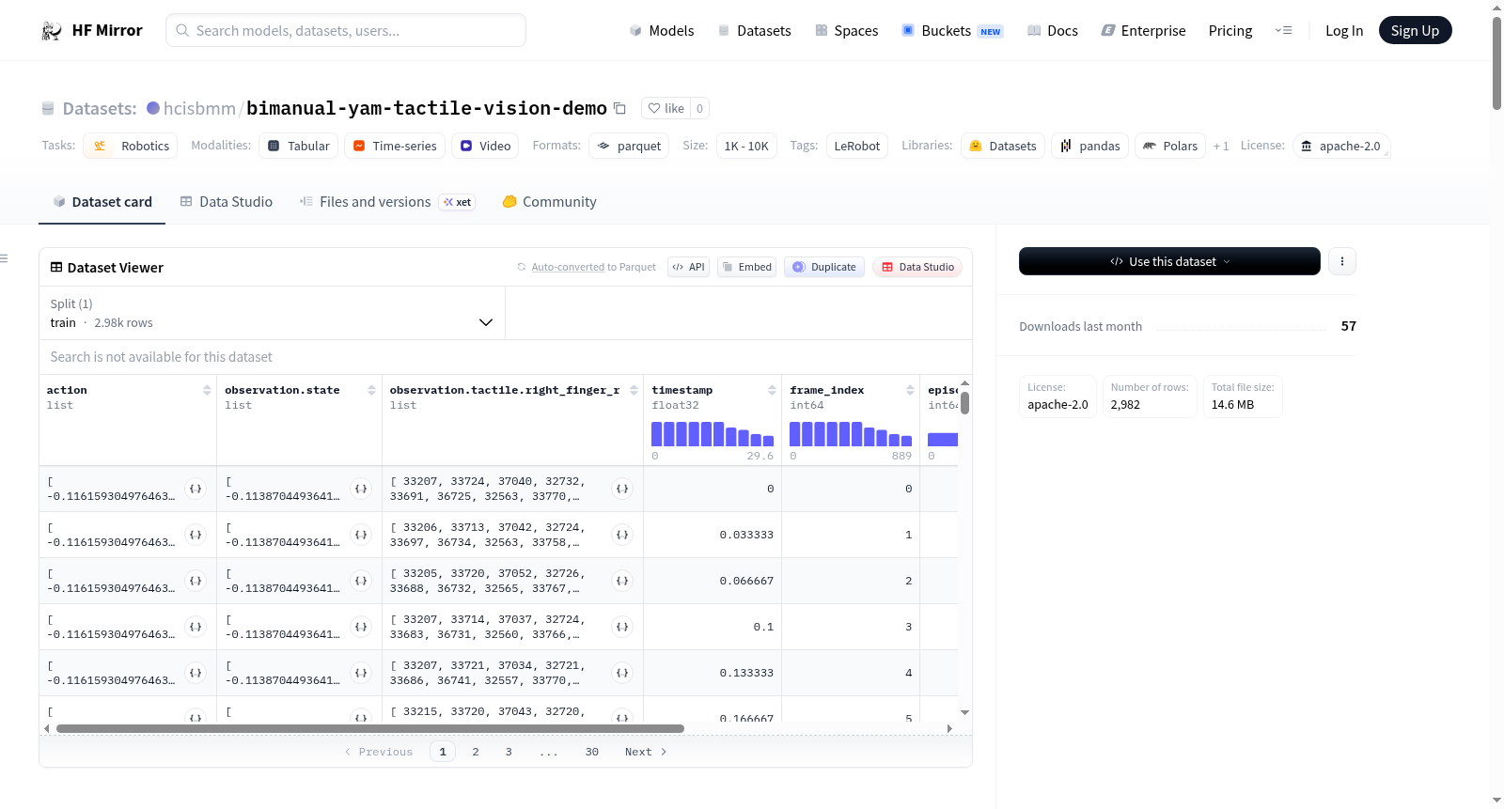Open Models in the top navigation
Screen dimensions: 1504x809
(x=662, y=31)
